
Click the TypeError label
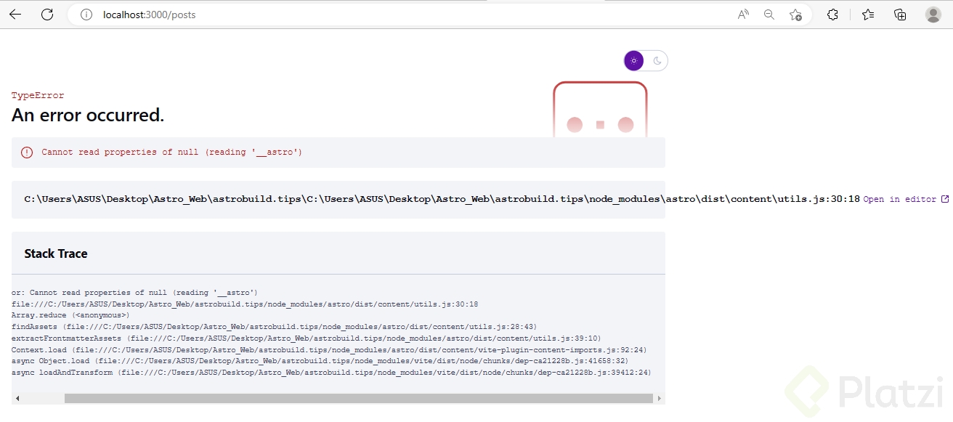tap(38, 95)
